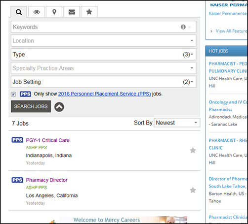
Task: Click the Indianapolis, Indiana location text
Action: click(49, 156)
